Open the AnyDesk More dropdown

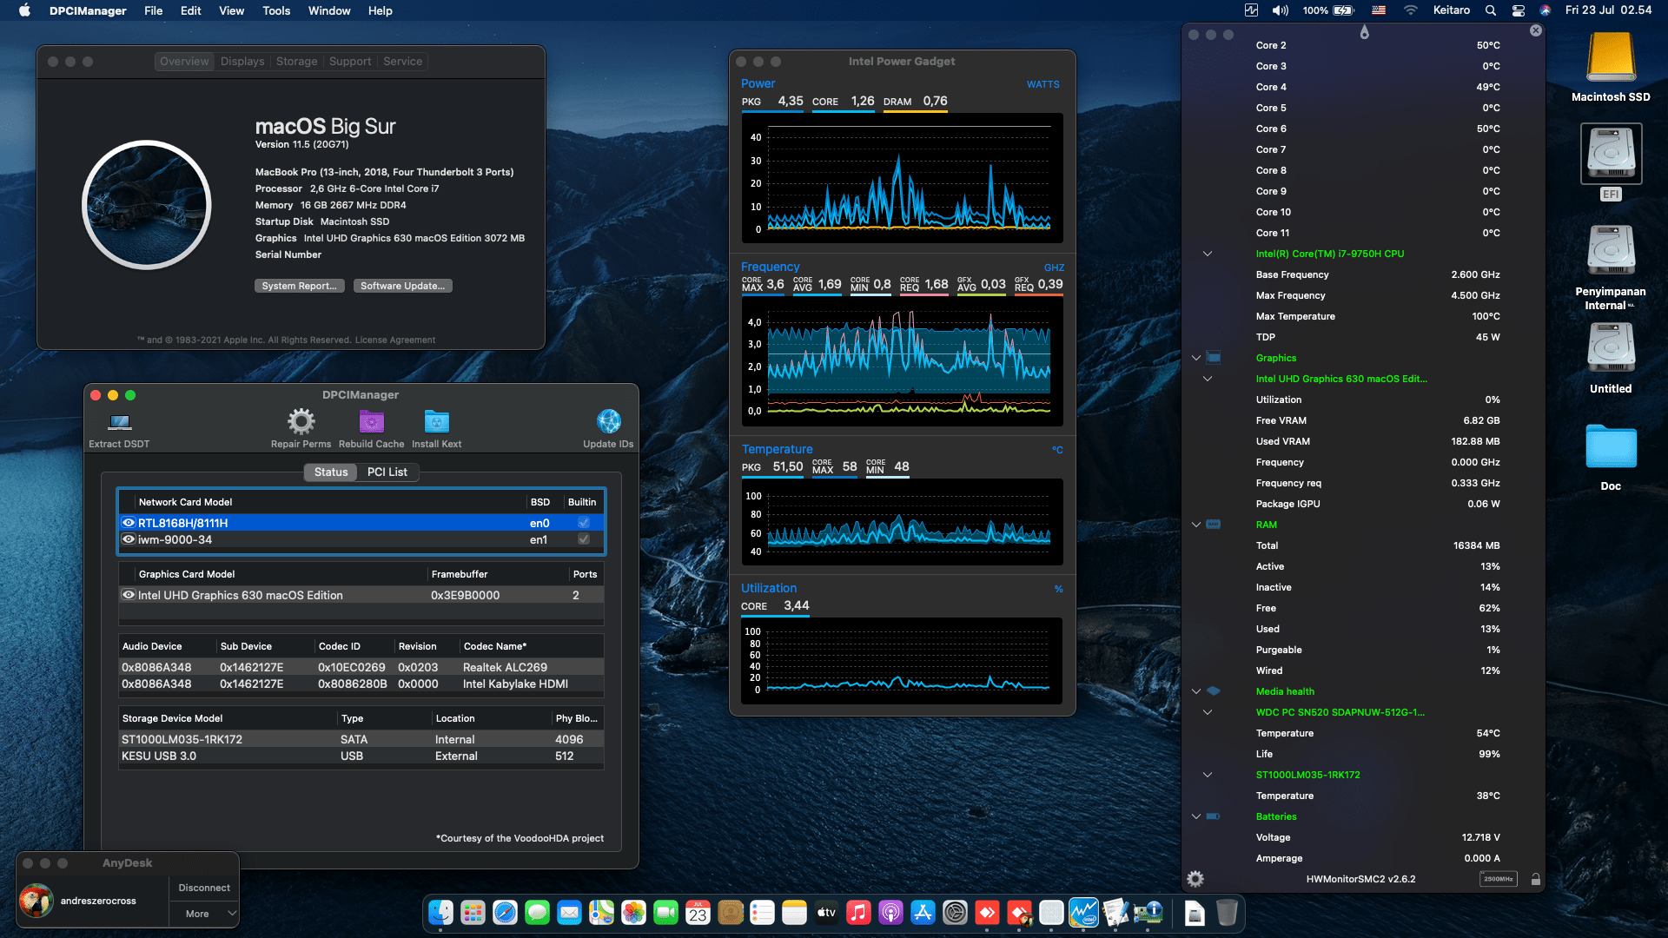[x=204, y=914]
